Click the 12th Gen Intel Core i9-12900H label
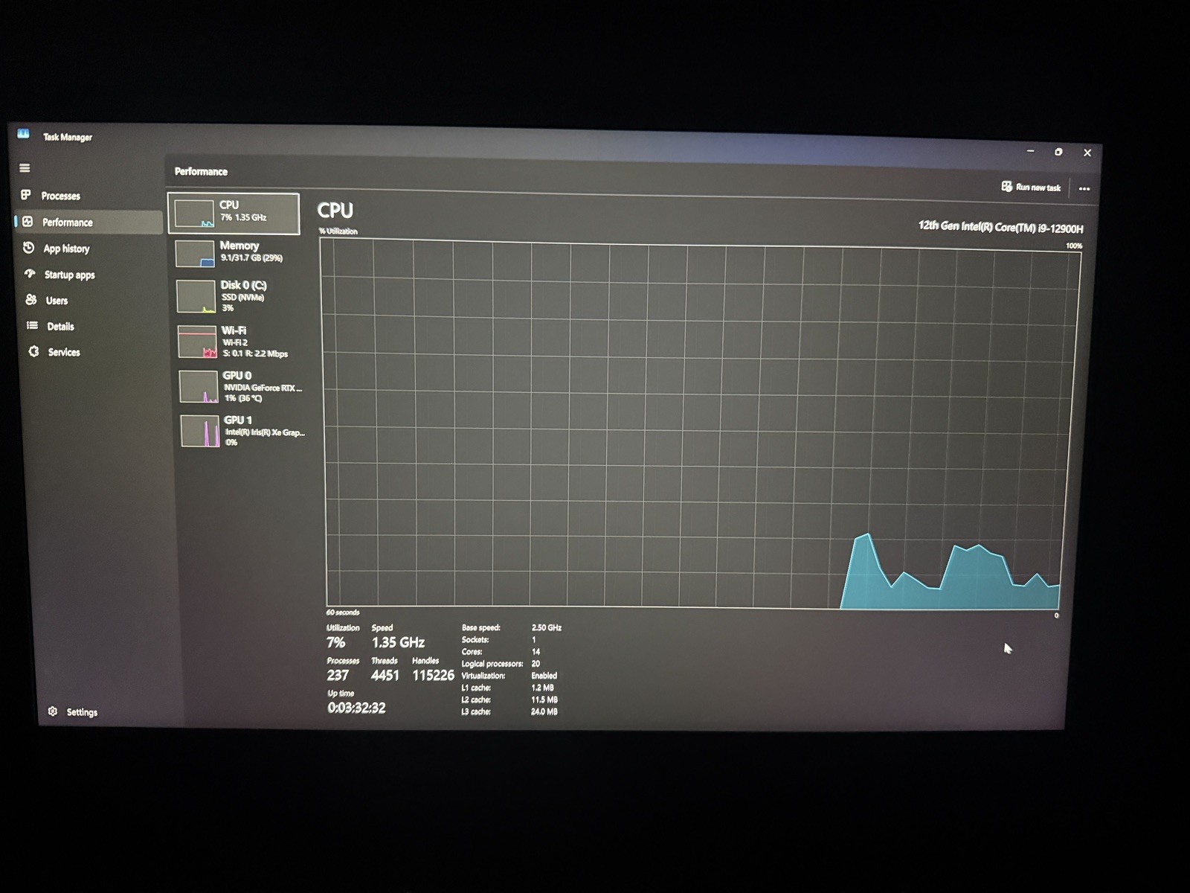The image size is (1190, 893). pos(1000,227)
